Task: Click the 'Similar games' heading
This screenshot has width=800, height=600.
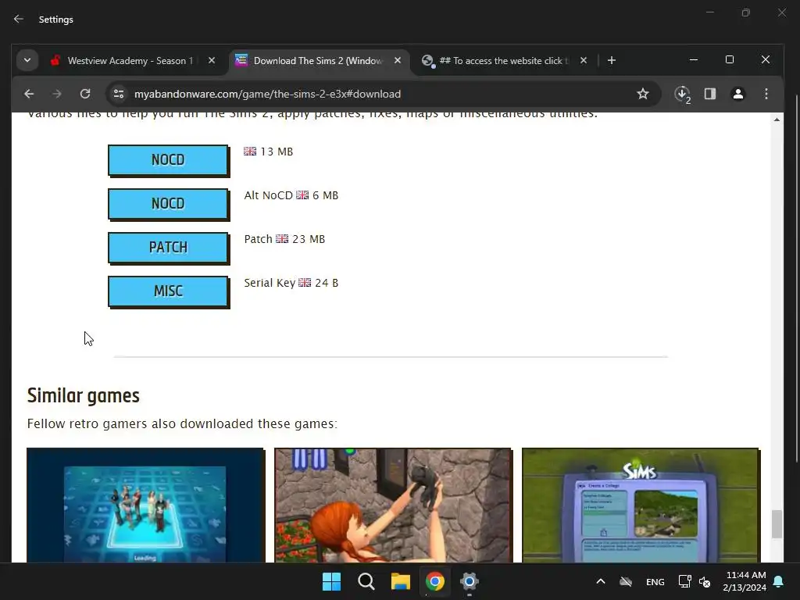Action: click(83, 396)
